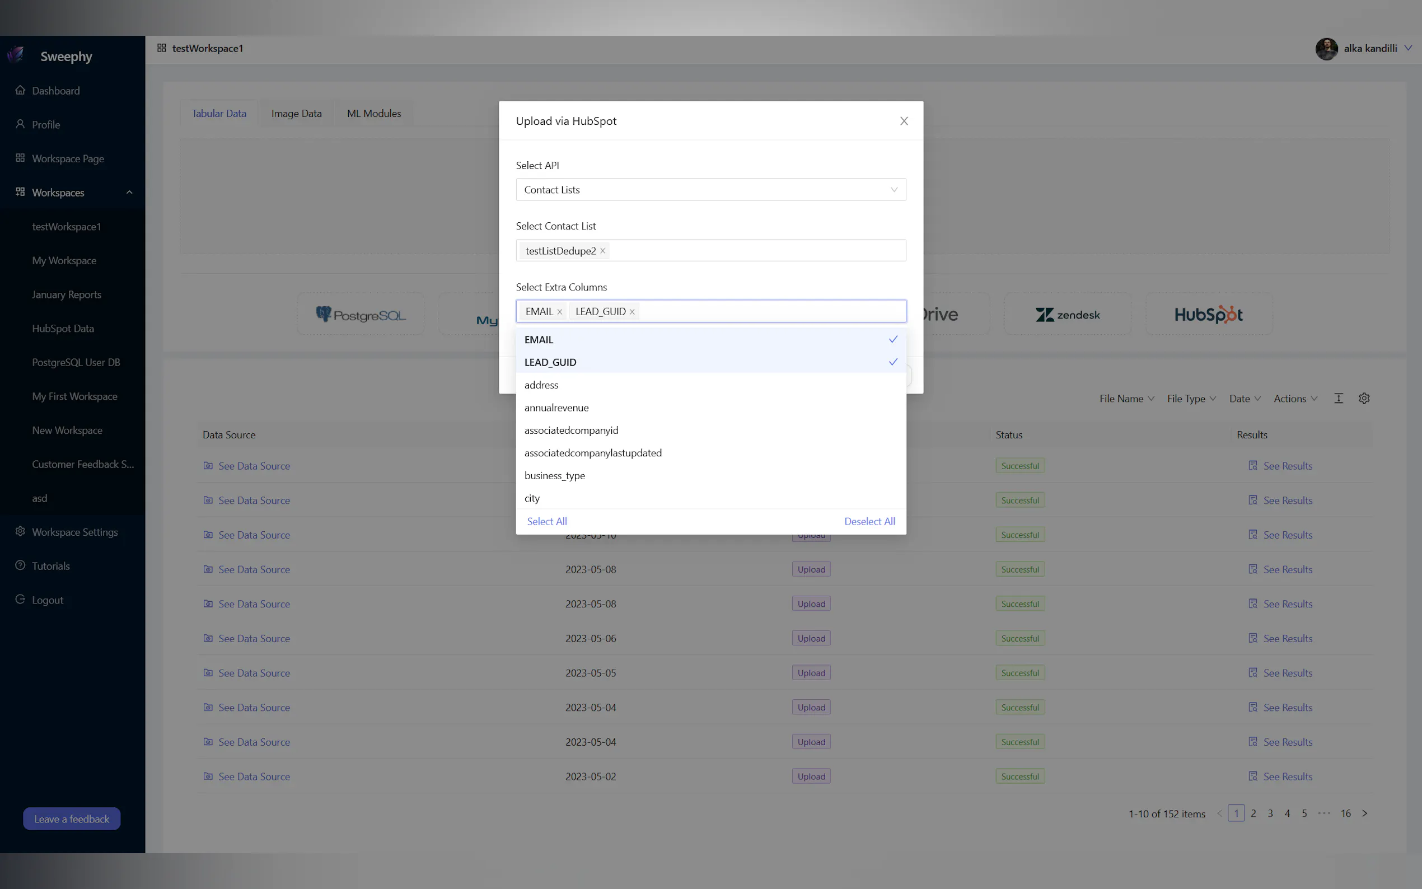The image size is (1422, 889).
Task: Open Workspace Settings in sidebar
Action: pos(74,532)
